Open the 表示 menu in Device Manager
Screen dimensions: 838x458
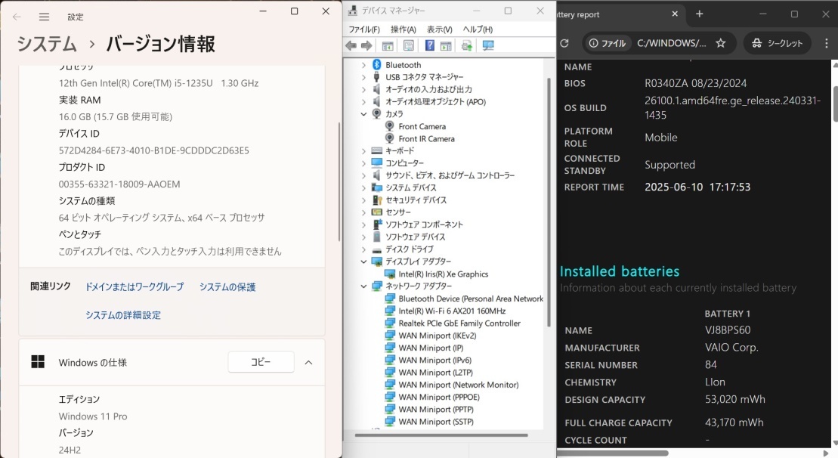click(x=441, y=28)
